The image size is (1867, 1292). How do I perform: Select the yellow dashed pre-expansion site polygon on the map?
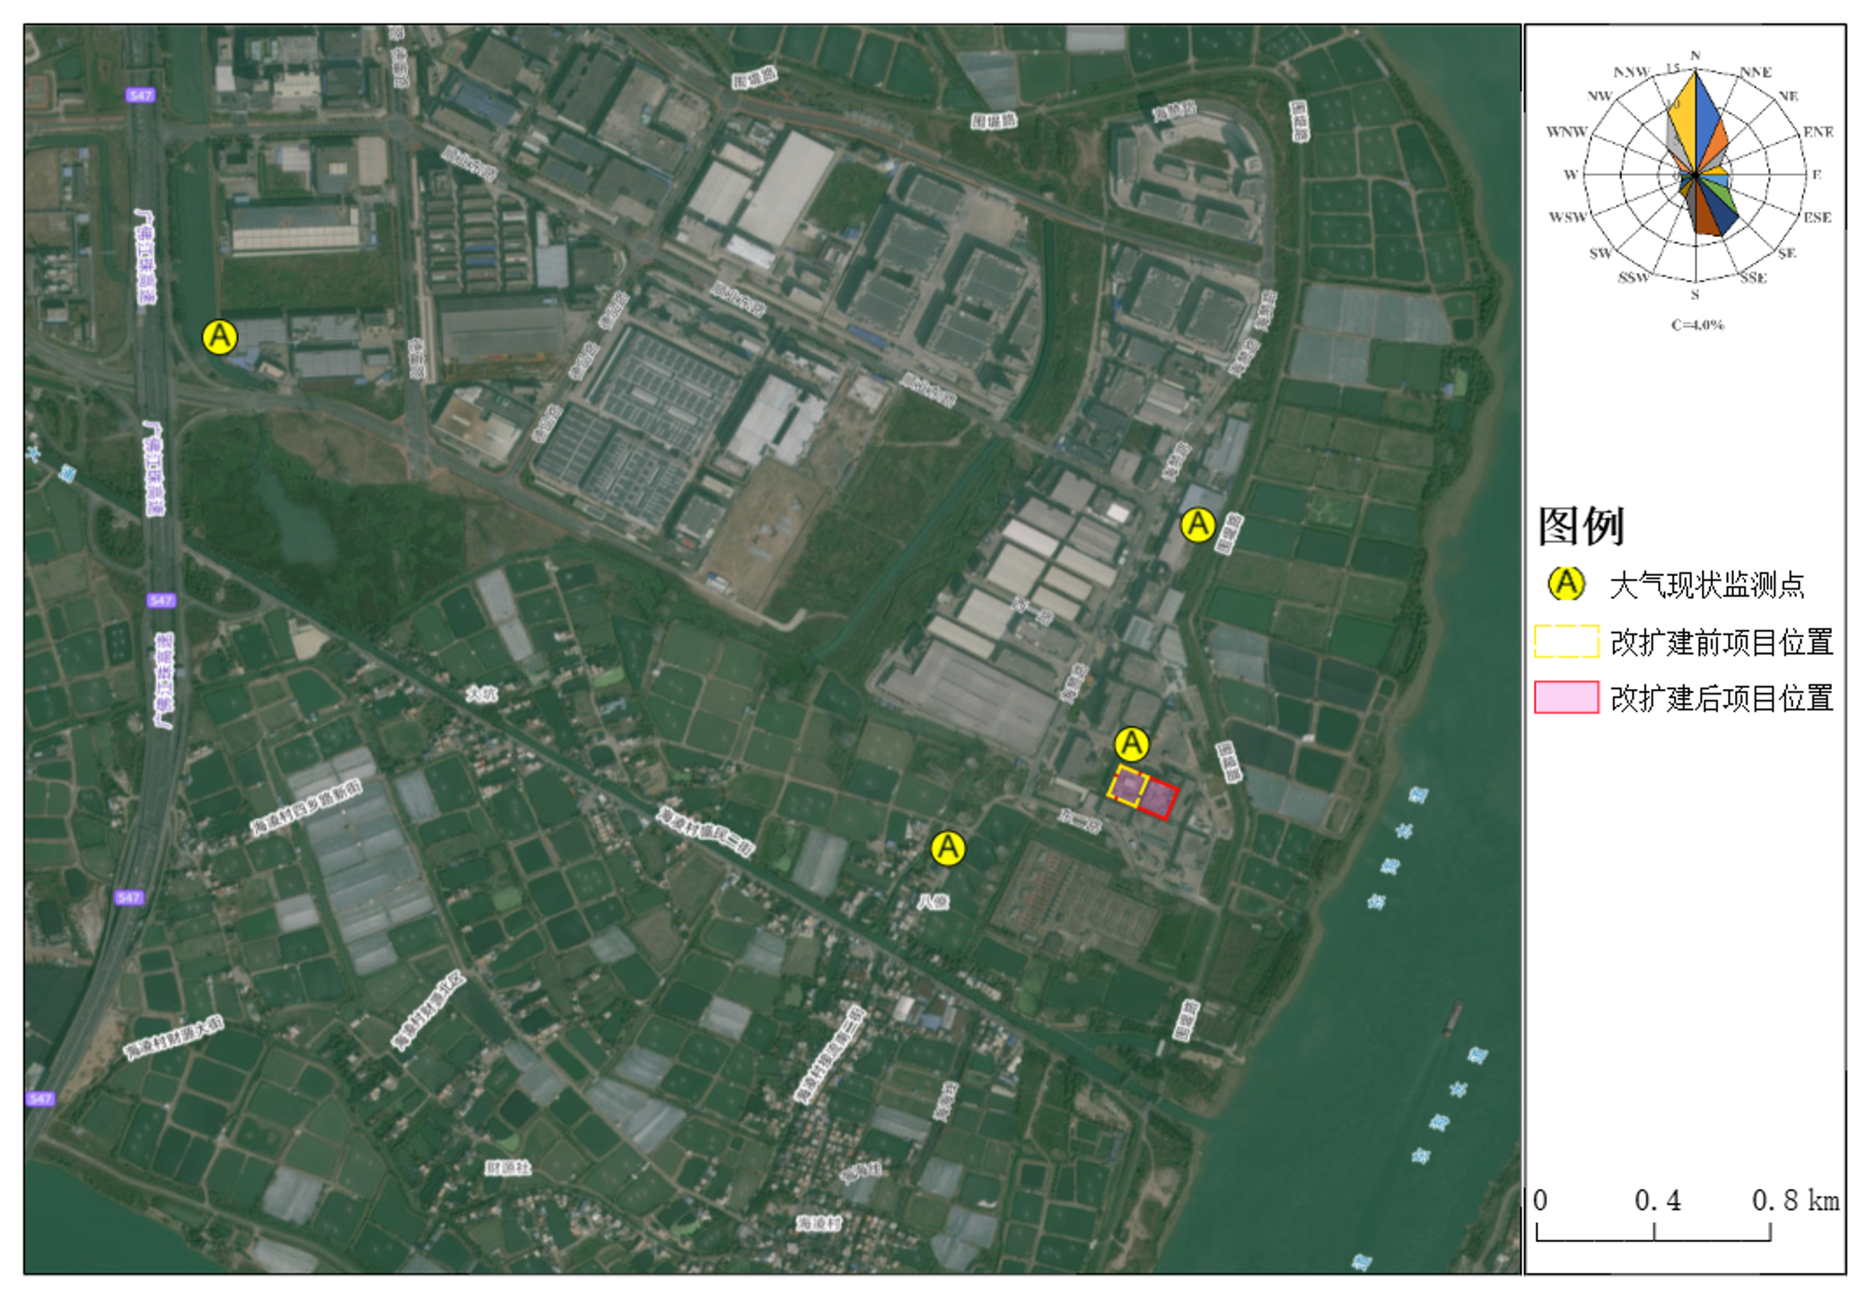1128,786
